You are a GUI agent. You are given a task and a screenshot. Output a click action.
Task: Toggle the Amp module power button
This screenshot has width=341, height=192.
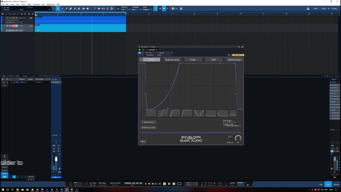(141, 60)
